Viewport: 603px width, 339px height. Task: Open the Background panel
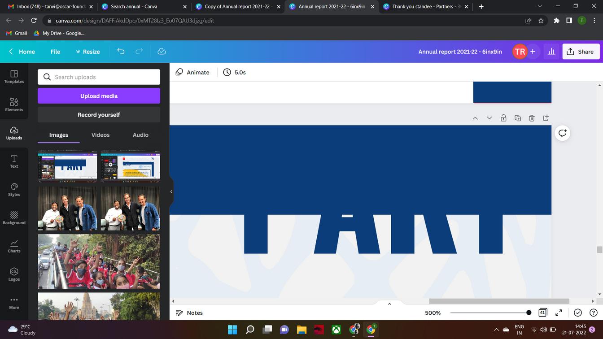[x=14, y=218]
